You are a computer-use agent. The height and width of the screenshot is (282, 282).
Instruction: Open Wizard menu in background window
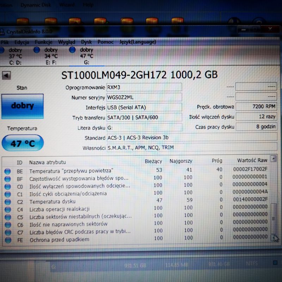click(67, 5)
